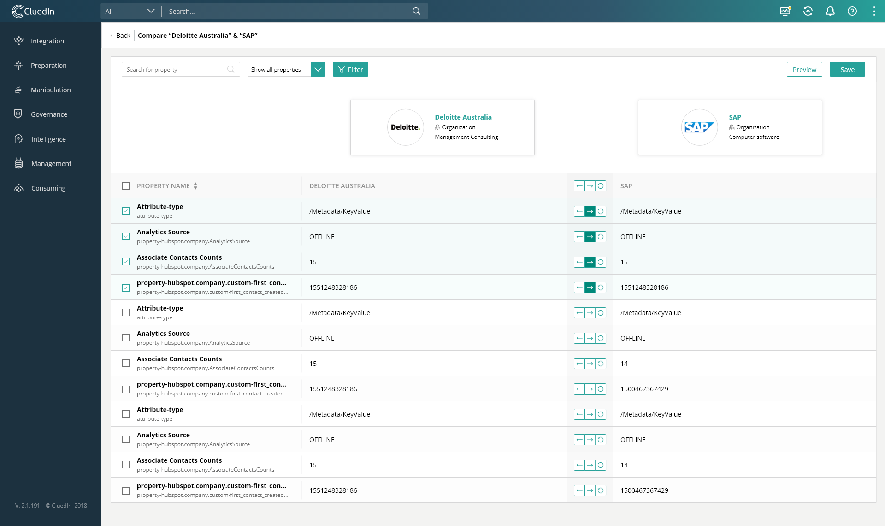Click right arrow in checked Analytics Source row
This screenshot has height=526, width=885.
tap(590, 237)
